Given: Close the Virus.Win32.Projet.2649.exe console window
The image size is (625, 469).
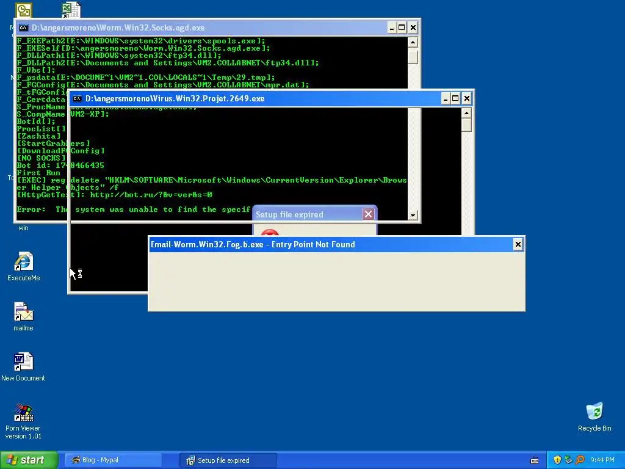Looking at the screenshot, I should pos(466,98).
